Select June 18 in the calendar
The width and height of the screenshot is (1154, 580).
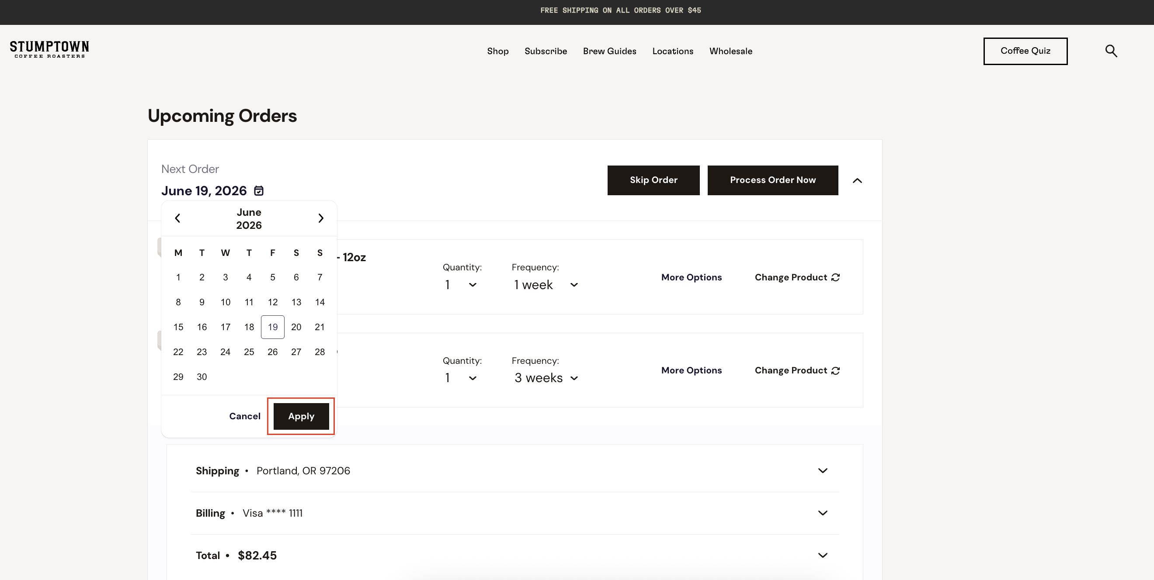click(x=249, y=327)
